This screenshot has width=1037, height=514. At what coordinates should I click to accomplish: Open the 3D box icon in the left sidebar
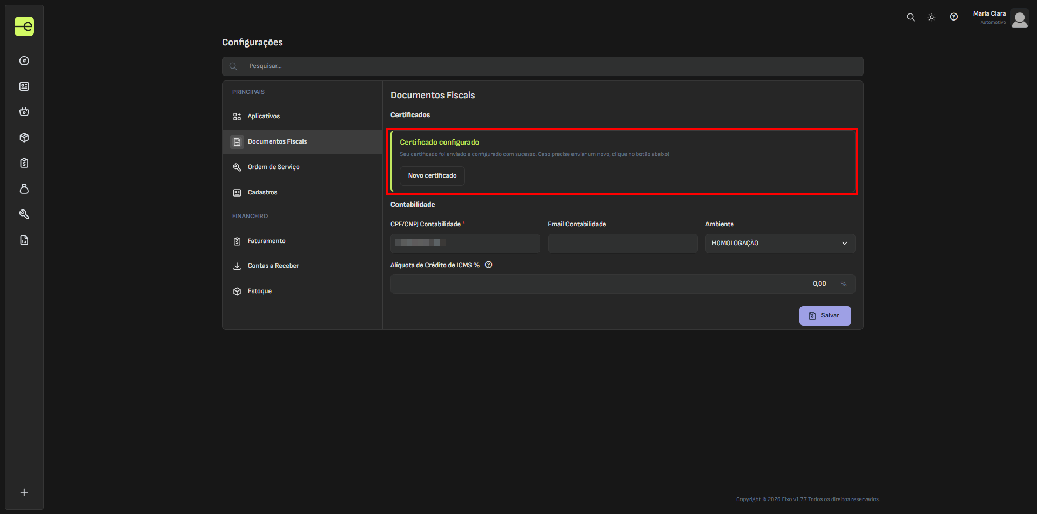[x=24, y=138]
